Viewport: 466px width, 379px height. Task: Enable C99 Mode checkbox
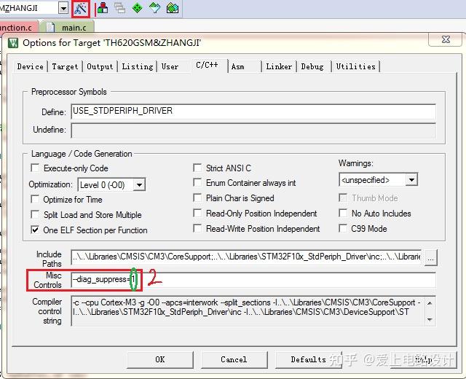(x=343, y=228)
